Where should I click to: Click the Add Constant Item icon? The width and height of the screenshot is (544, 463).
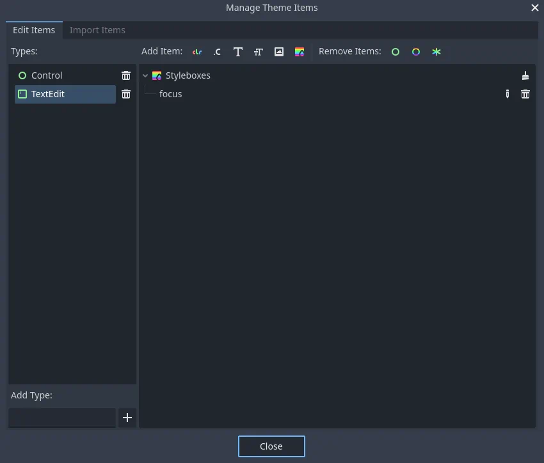click(218, 52)
